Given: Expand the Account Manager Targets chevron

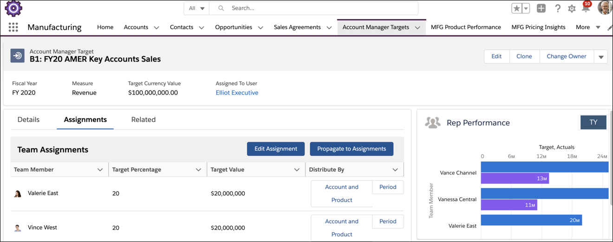Looking at the screenshot, I should (x=417, y=28).
